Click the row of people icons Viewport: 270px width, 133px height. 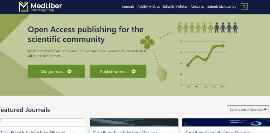tap(207, 28)
